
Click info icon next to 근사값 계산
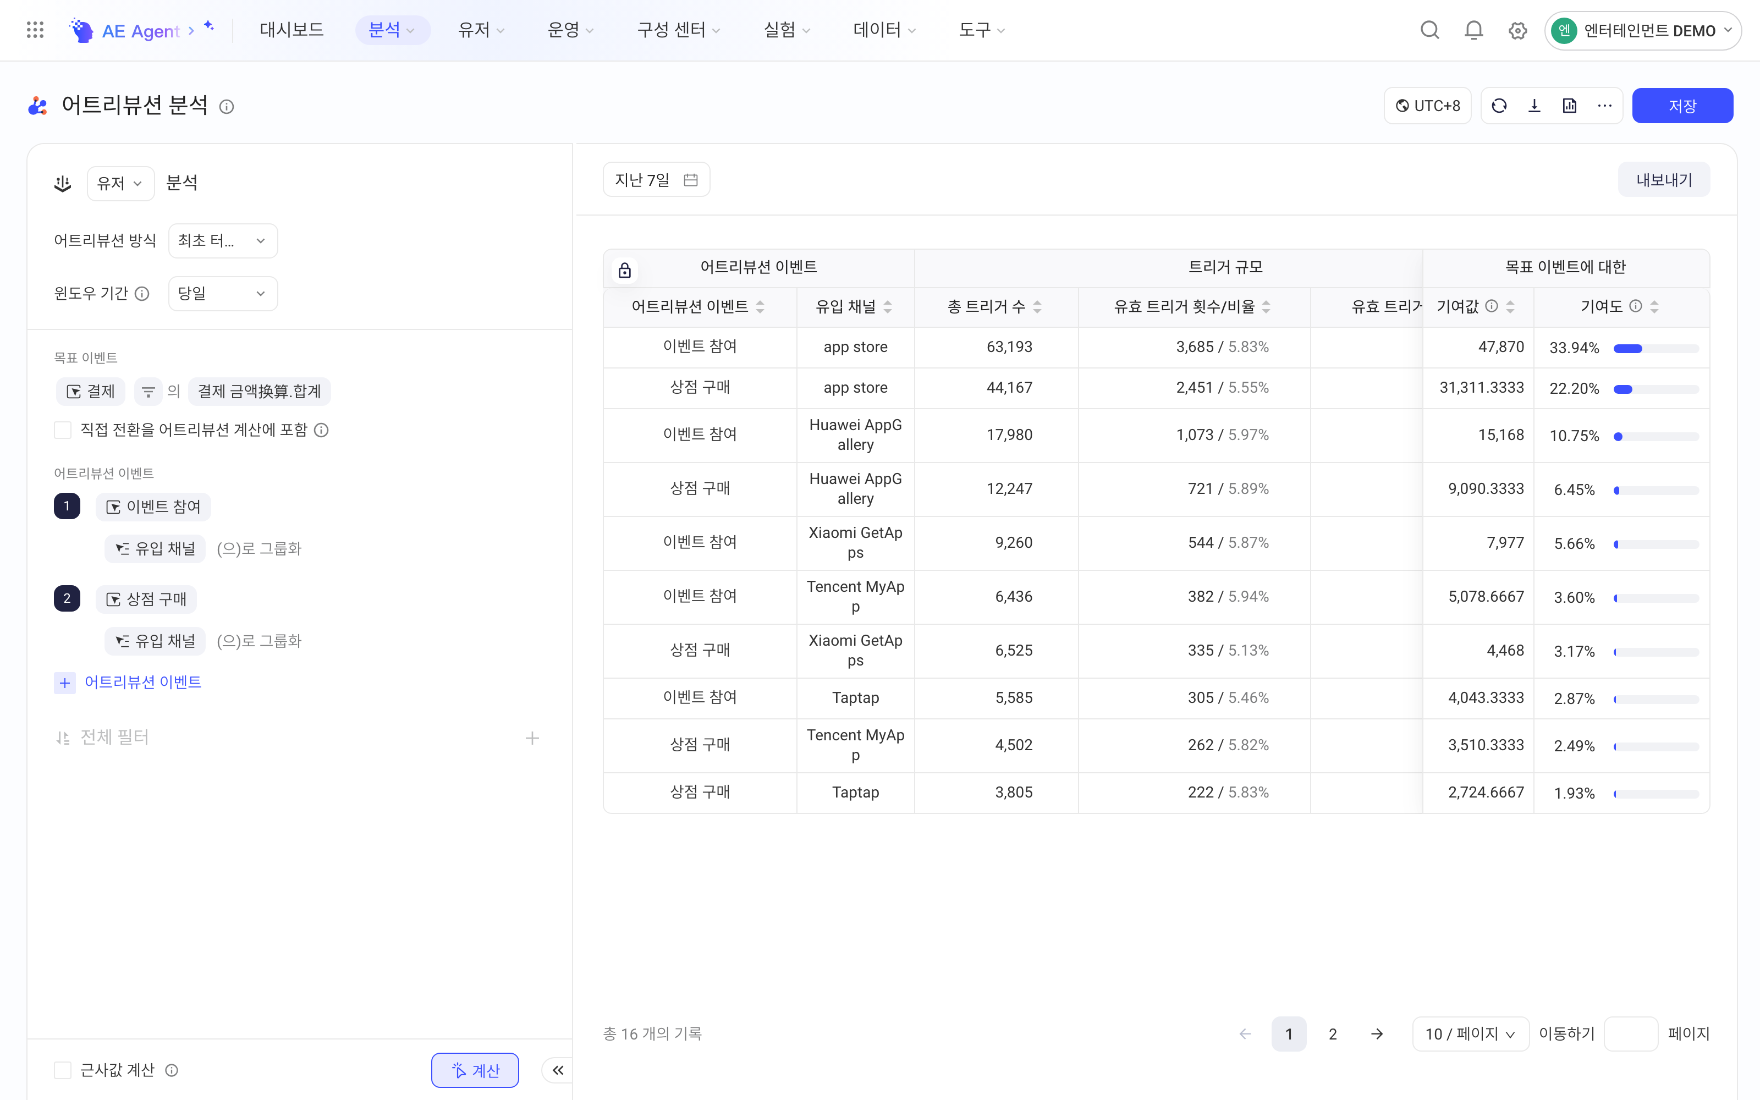[x=172, y=1070]
